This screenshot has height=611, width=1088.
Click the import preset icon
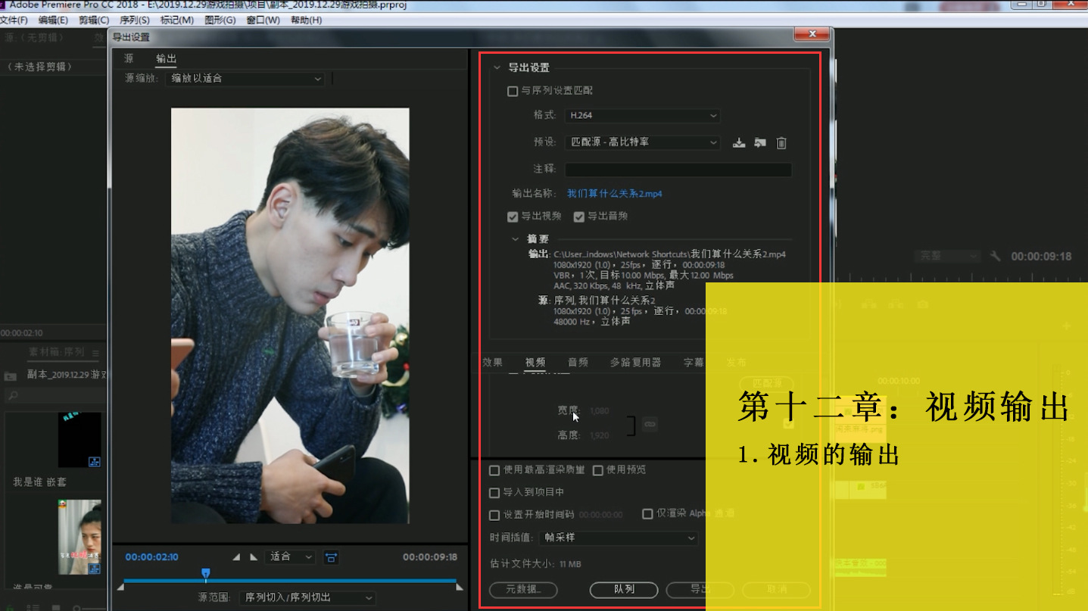tap(760, 142)
